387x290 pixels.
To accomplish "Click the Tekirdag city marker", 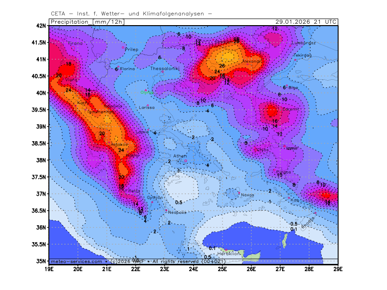I will 296,59.
